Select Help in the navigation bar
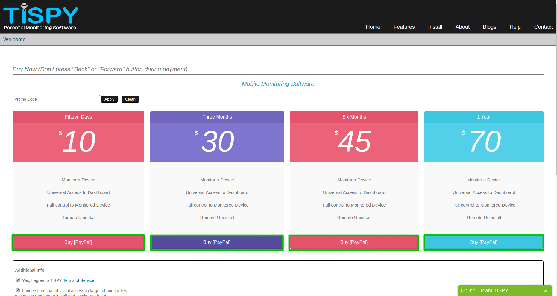This screenshot has height=296, width=557. tap(515, 27)
